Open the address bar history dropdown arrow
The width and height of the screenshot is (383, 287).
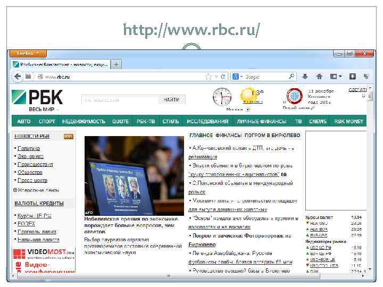[x=216, y=77]
